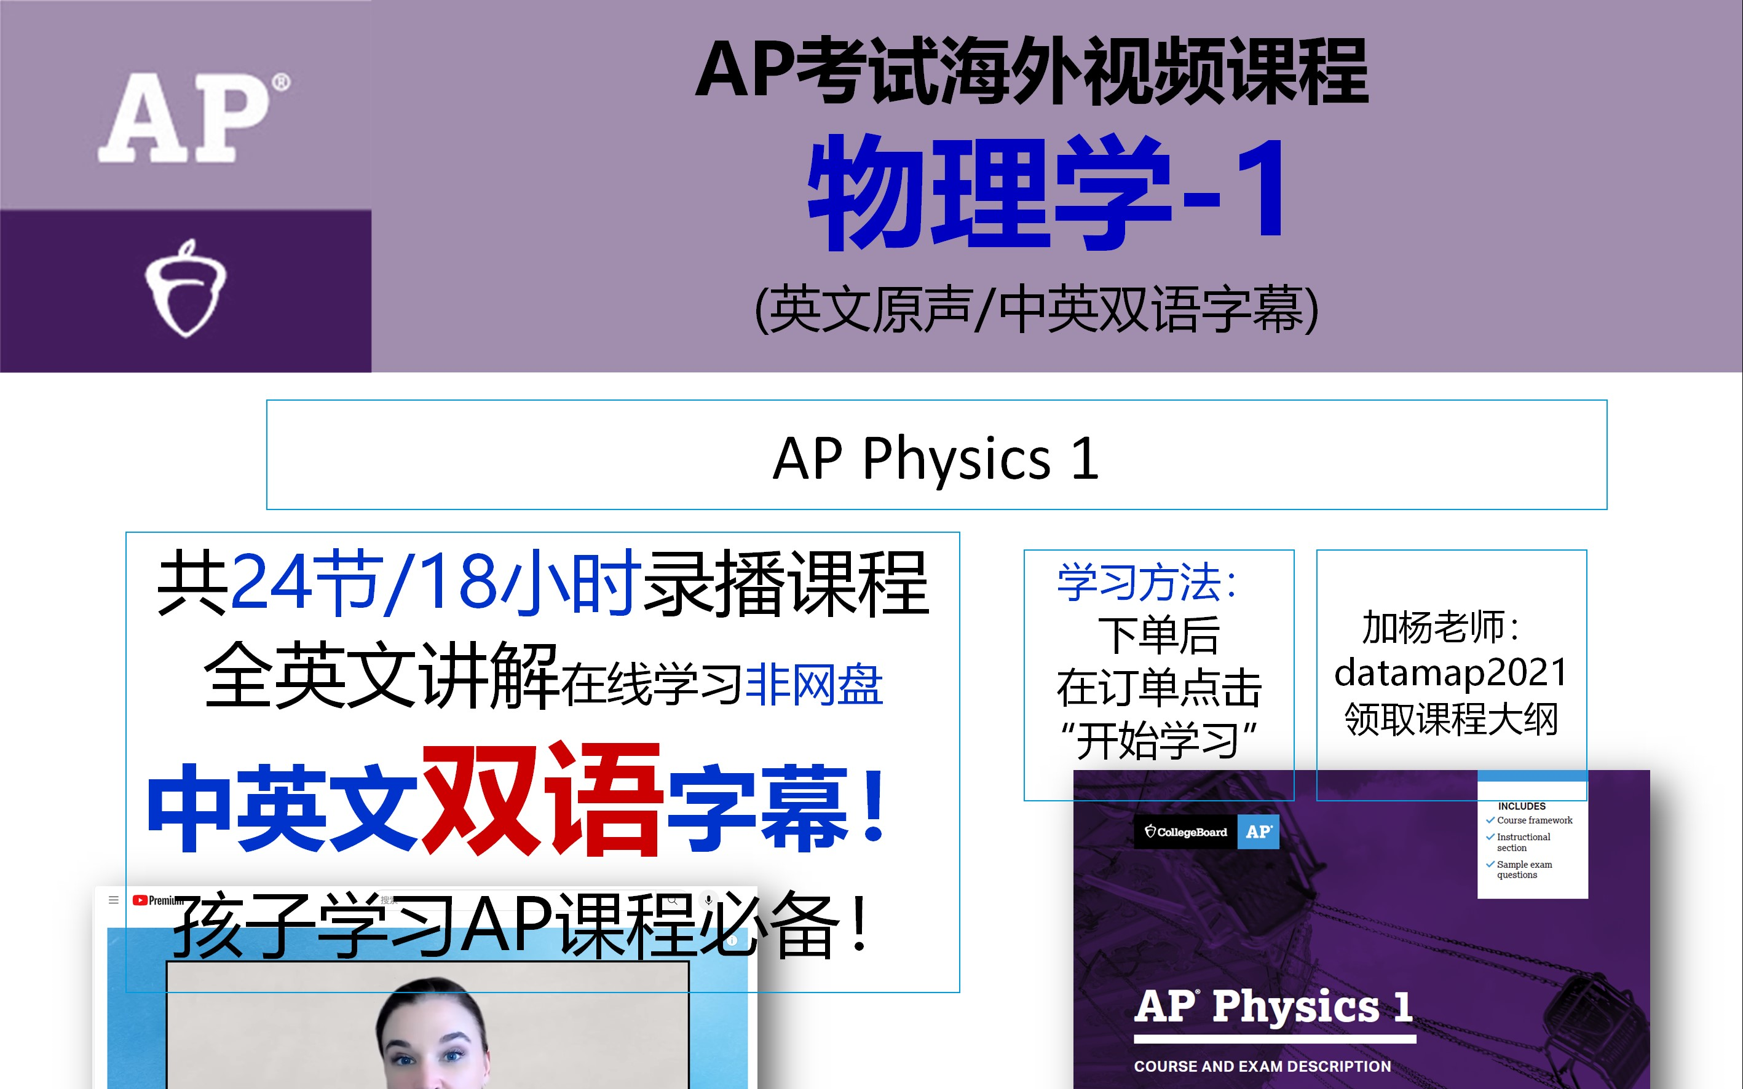Click the text '在订单点击'
This screenshot has width=1743, height=1089.
[x=1159, y=688]
